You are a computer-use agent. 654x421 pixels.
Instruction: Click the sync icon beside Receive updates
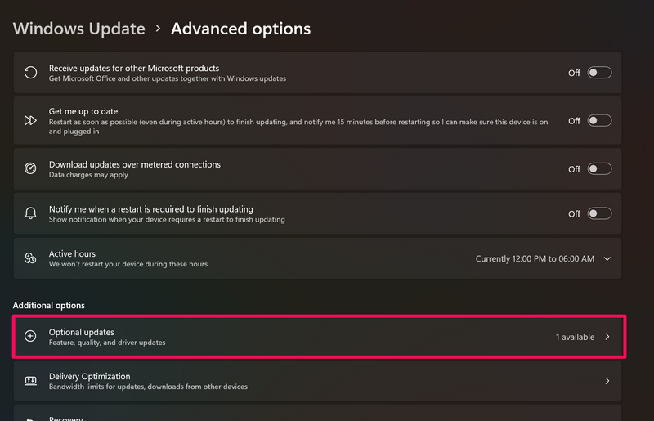[30, 73]
